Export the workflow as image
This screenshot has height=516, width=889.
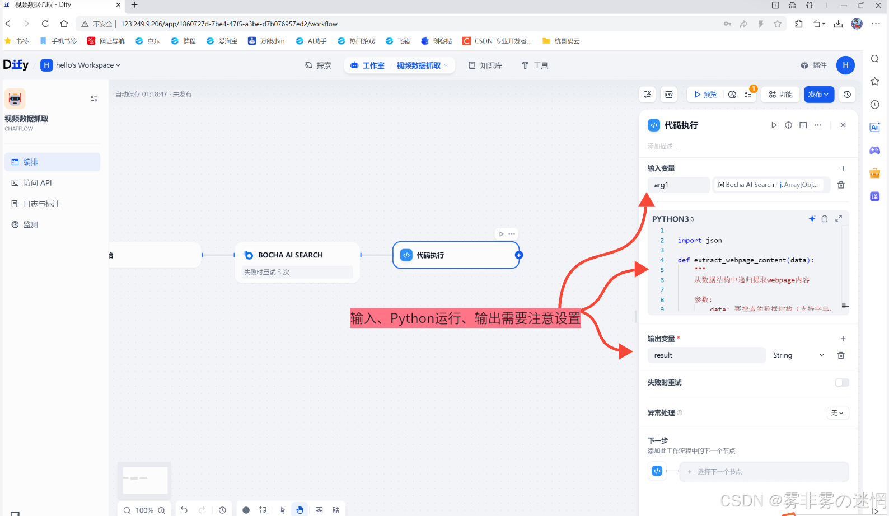pos(319,510)
